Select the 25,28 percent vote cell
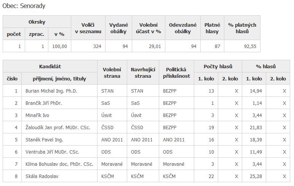 (x=254, y=176)
